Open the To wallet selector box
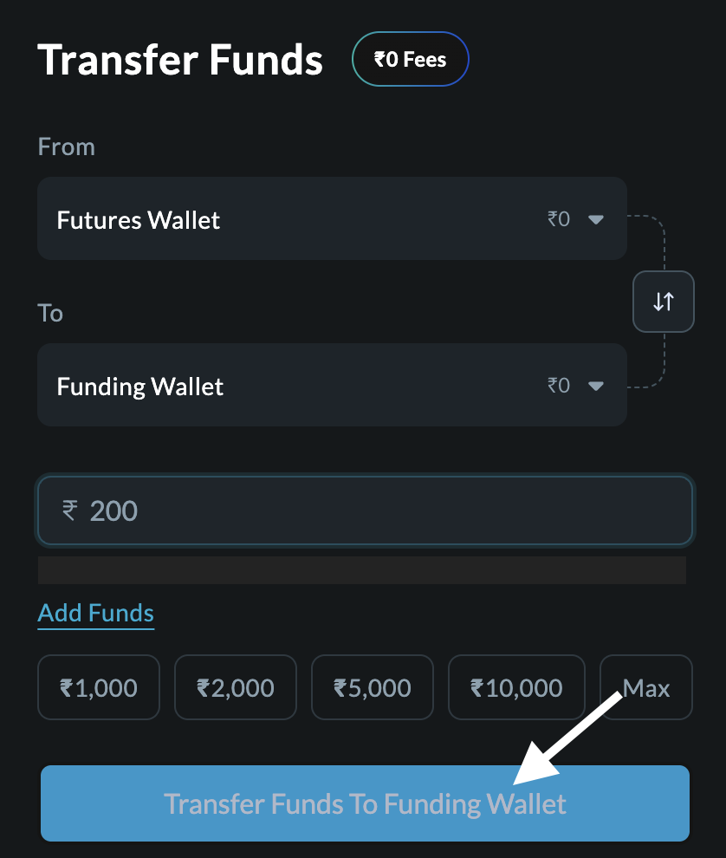The height and width of the screenshot is (858, 726). (x=331, y=385)
